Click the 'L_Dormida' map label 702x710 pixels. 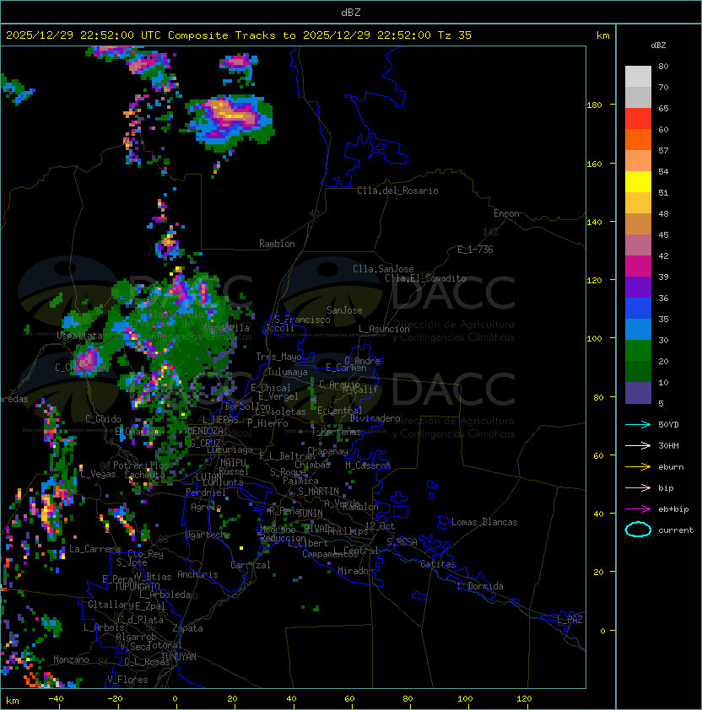[x=480, y=586]
